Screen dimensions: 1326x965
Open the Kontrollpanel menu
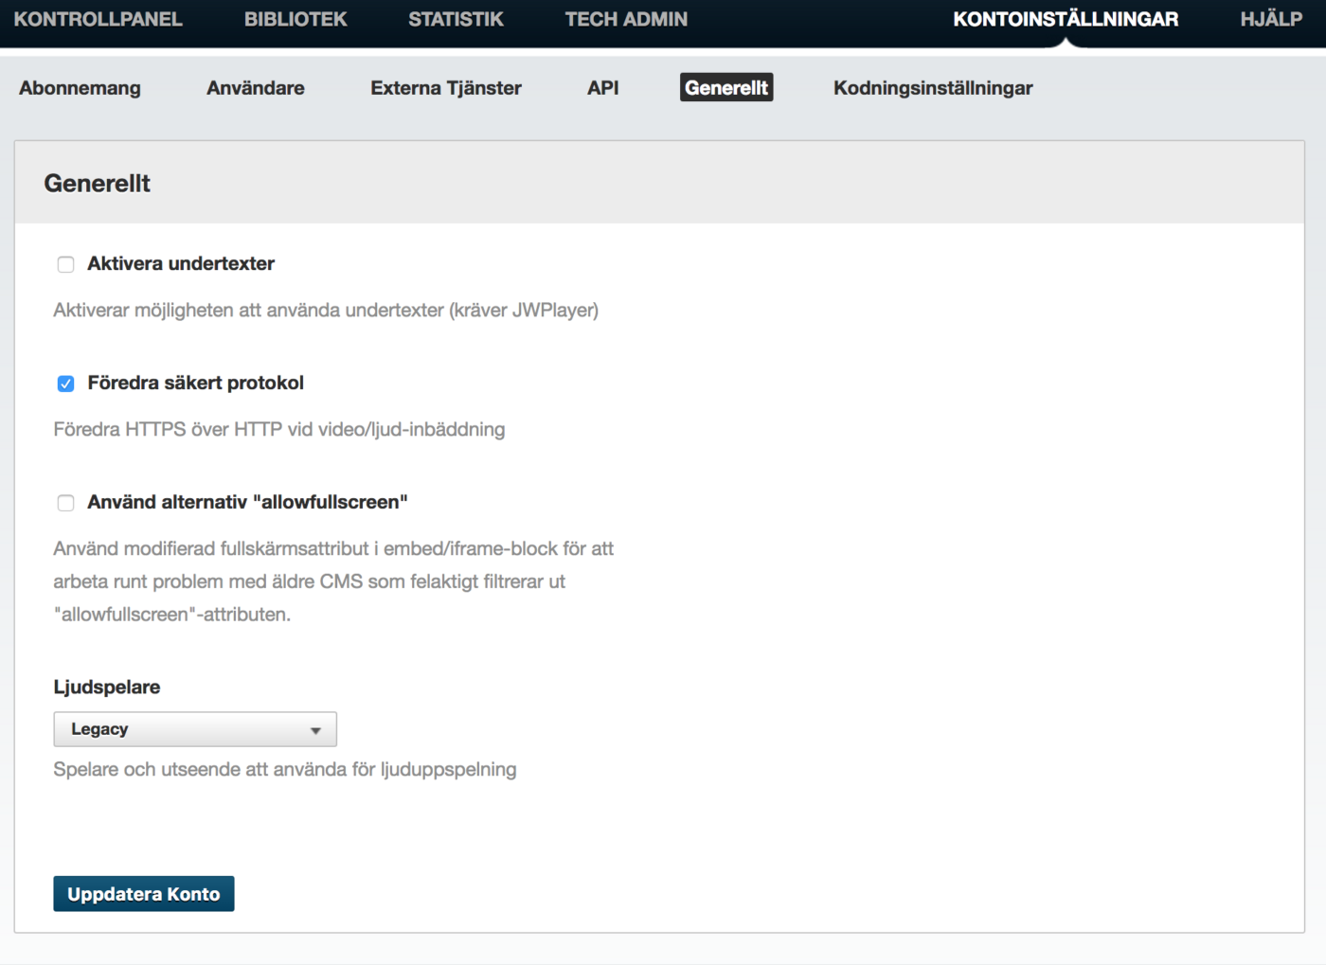click(x=98, y=19)
